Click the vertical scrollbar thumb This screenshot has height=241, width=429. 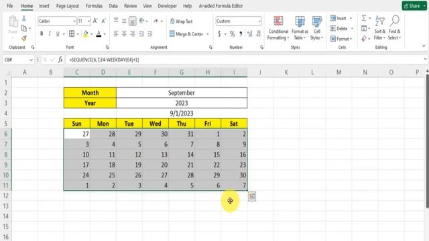point(427,141)
